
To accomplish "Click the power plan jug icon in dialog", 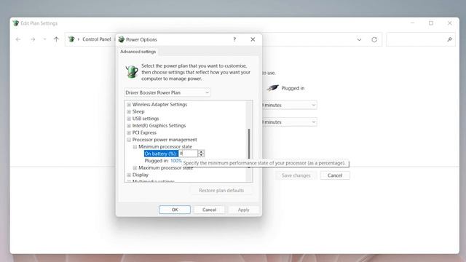I will coord(132,71).
